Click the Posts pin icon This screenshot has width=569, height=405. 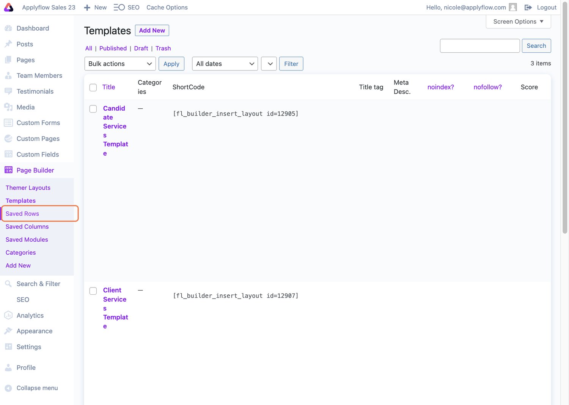coord(8,44)
